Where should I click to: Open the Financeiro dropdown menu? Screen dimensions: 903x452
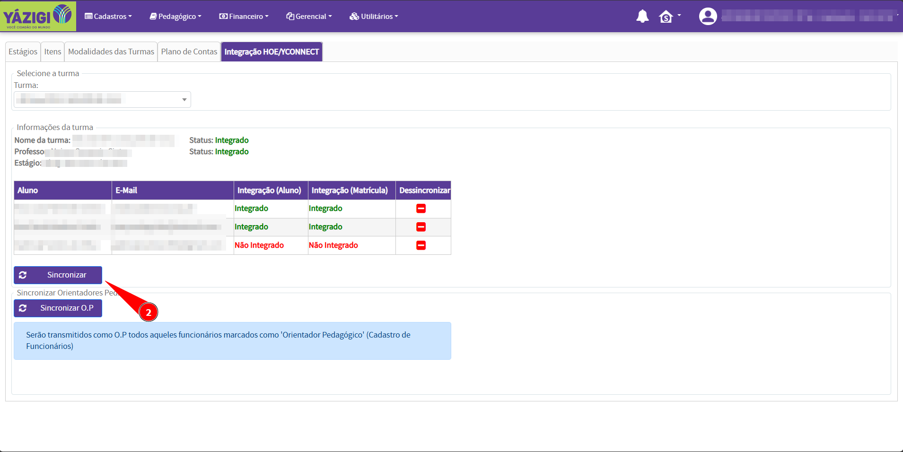coord(244,17)
